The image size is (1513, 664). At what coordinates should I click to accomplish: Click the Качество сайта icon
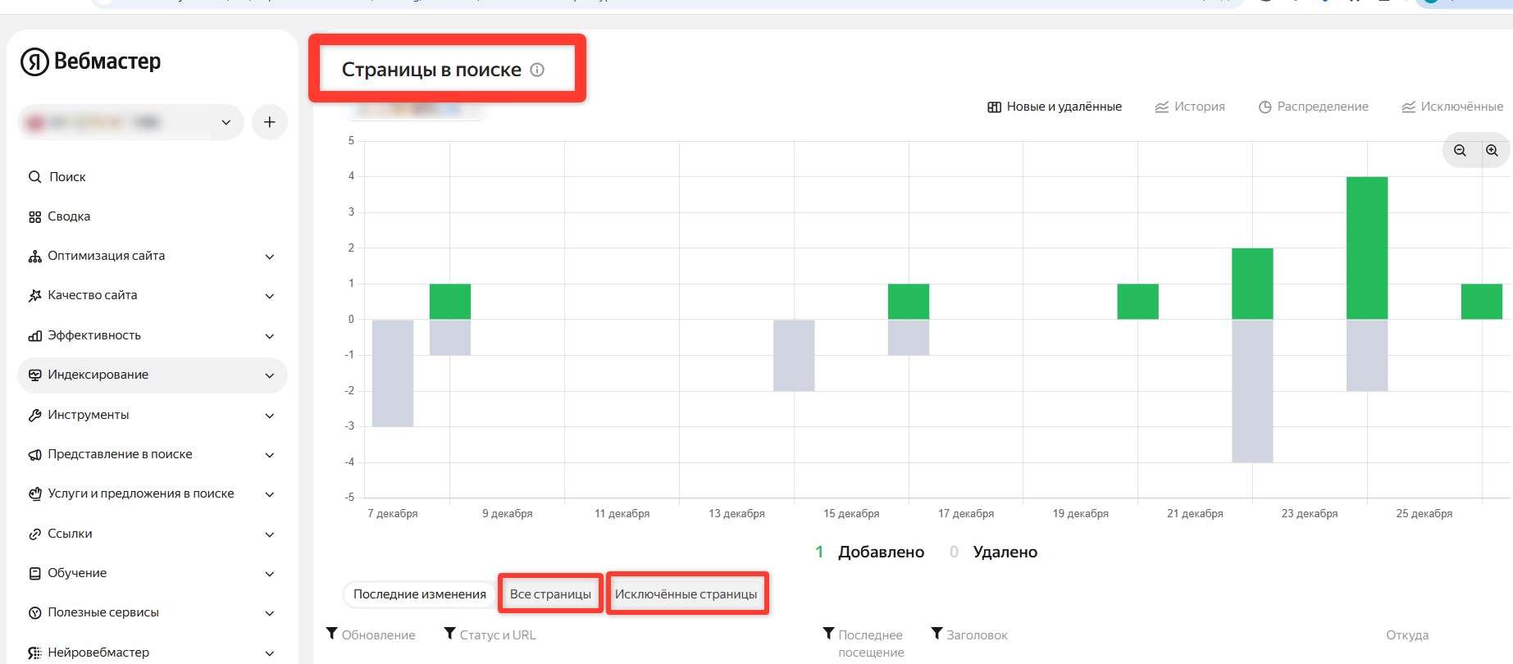[34, 296]
